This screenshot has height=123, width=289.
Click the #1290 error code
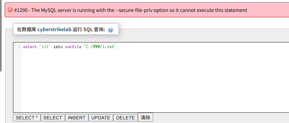tap(21, 10)
